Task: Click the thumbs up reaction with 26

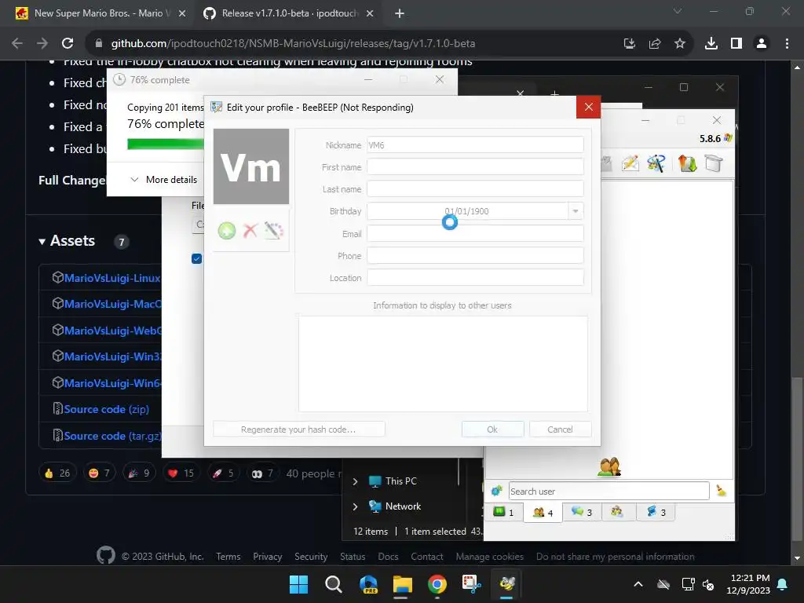Action: 57,473
